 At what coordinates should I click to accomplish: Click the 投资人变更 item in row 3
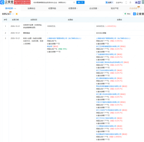point(33,41)
